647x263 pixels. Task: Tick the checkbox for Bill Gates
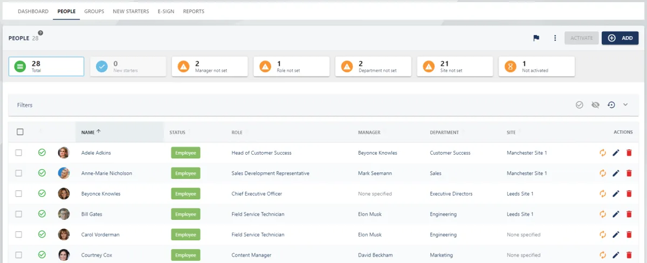(x=18, y=214)
